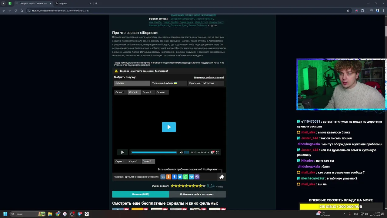Open the red shield extension icon
387x218 pixels.
click(357, 11)
